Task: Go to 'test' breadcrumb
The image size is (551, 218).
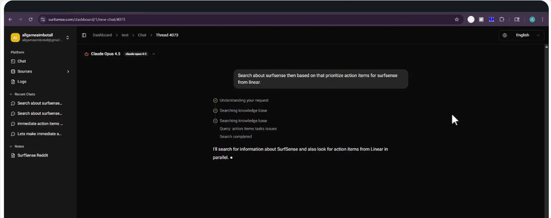Action: click(x=125, y=35)
